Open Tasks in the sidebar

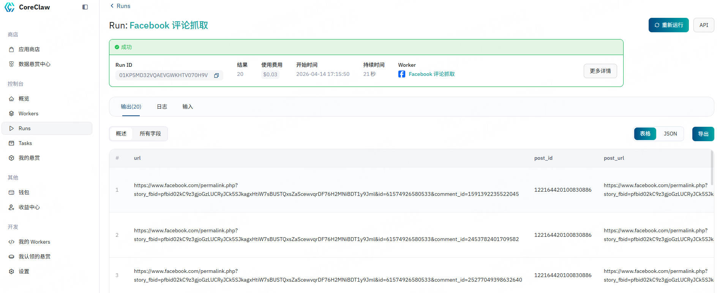[25, 143]
